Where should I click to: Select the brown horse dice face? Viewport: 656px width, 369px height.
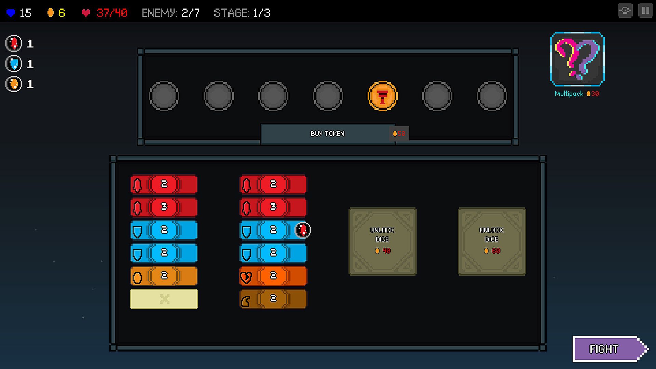pos(273,299)
